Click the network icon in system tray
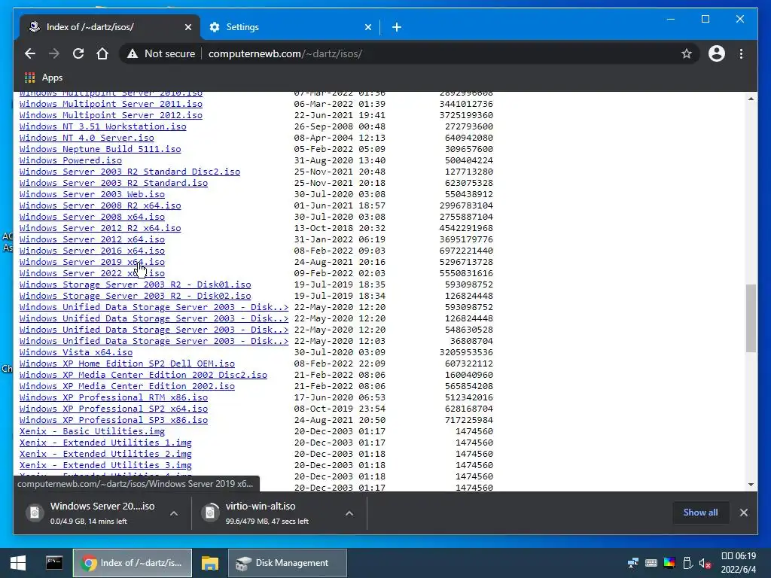This screenshot has width=771, height=578. (632, 563)
